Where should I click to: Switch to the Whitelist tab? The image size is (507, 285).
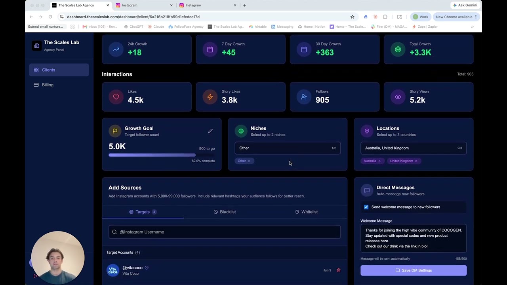coord(306,212)
